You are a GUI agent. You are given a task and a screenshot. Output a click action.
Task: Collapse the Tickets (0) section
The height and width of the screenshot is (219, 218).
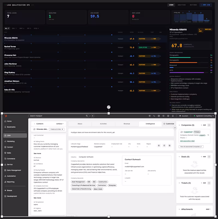(179, 183)
